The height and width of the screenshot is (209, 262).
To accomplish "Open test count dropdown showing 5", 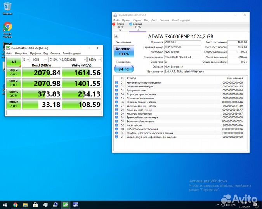I will coord(26,60).
